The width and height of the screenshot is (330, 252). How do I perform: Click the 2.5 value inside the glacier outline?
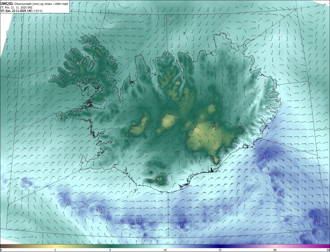pyautogui.click(x=166, y=121)
